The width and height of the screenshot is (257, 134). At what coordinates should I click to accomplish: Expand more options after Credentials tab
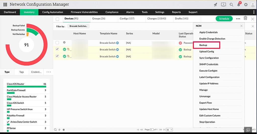(48, 72)
